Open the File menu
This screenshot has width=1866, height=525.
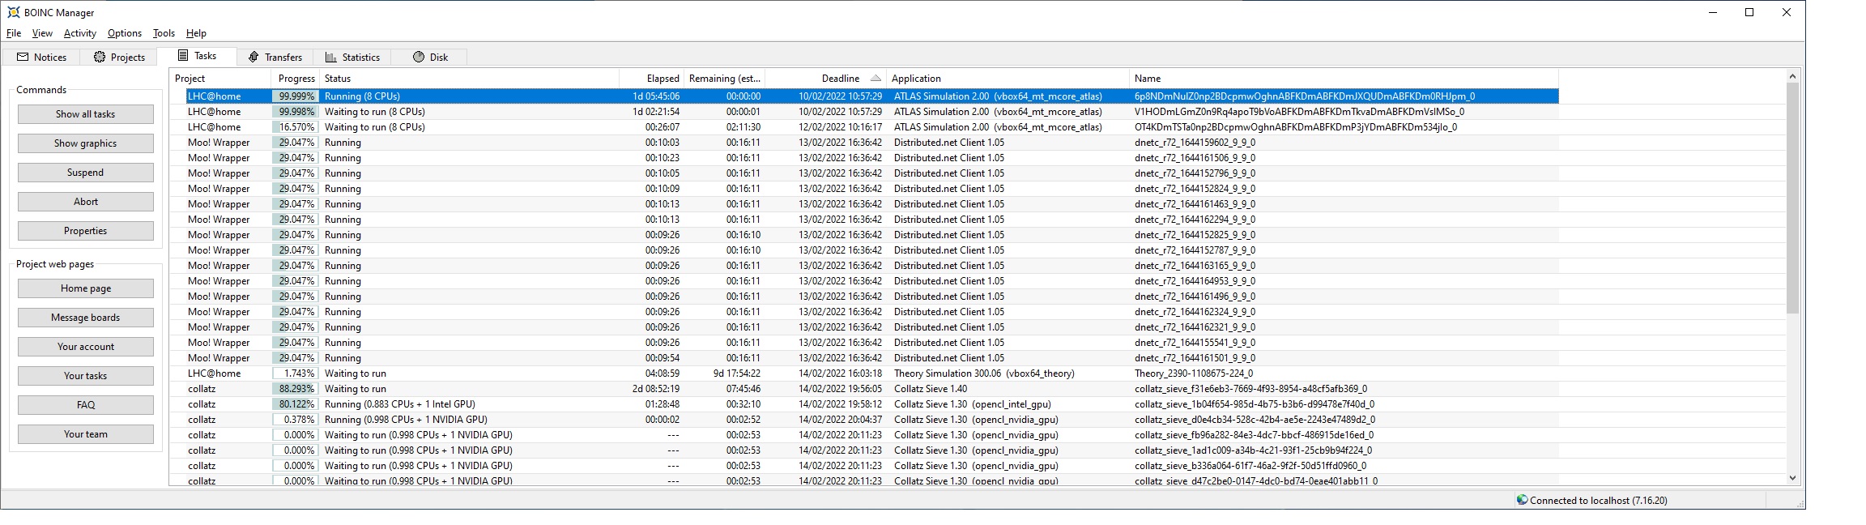pos(14,33)
